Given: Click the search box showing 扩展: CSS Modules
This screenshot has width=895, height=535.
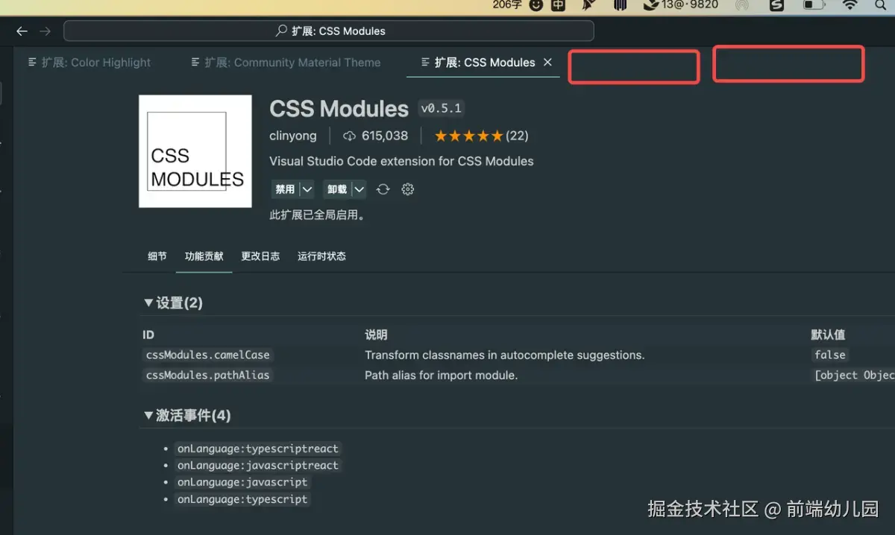Looking at the screenshot, I should point(329,31).
